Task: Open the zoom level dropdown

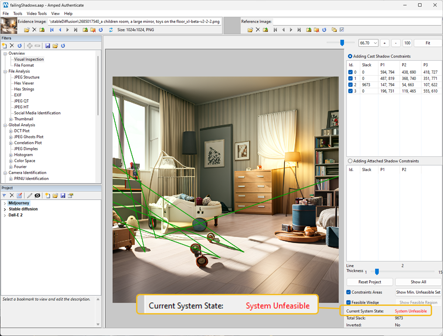Action: click(375, 43)
